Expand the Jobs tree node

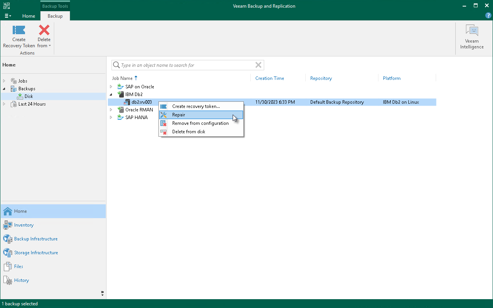pos(4,81)
